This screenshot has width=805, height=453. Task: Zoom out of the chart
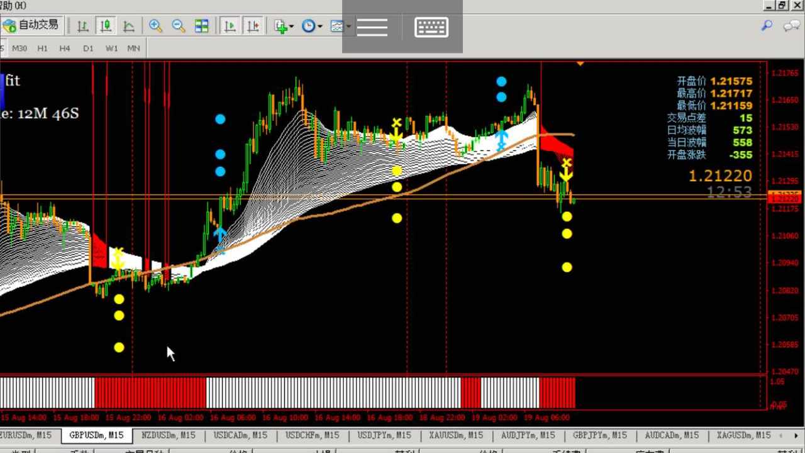click(179, 26)
